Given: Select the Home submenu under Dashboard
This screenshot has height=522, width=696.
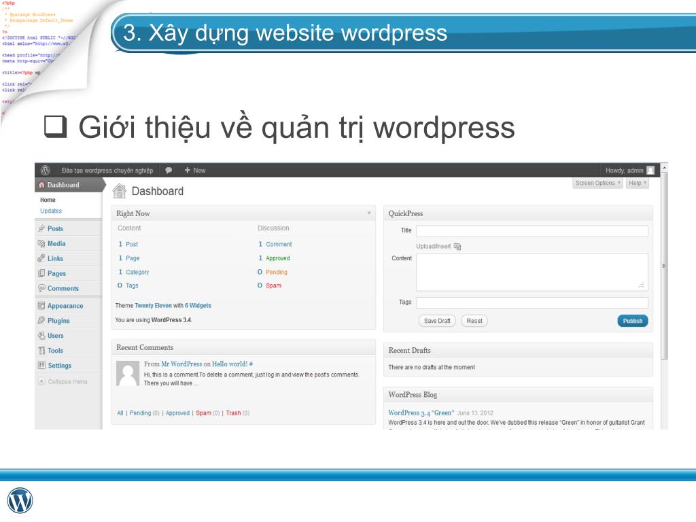Looking at the screenshot, I should pos(48,201).
